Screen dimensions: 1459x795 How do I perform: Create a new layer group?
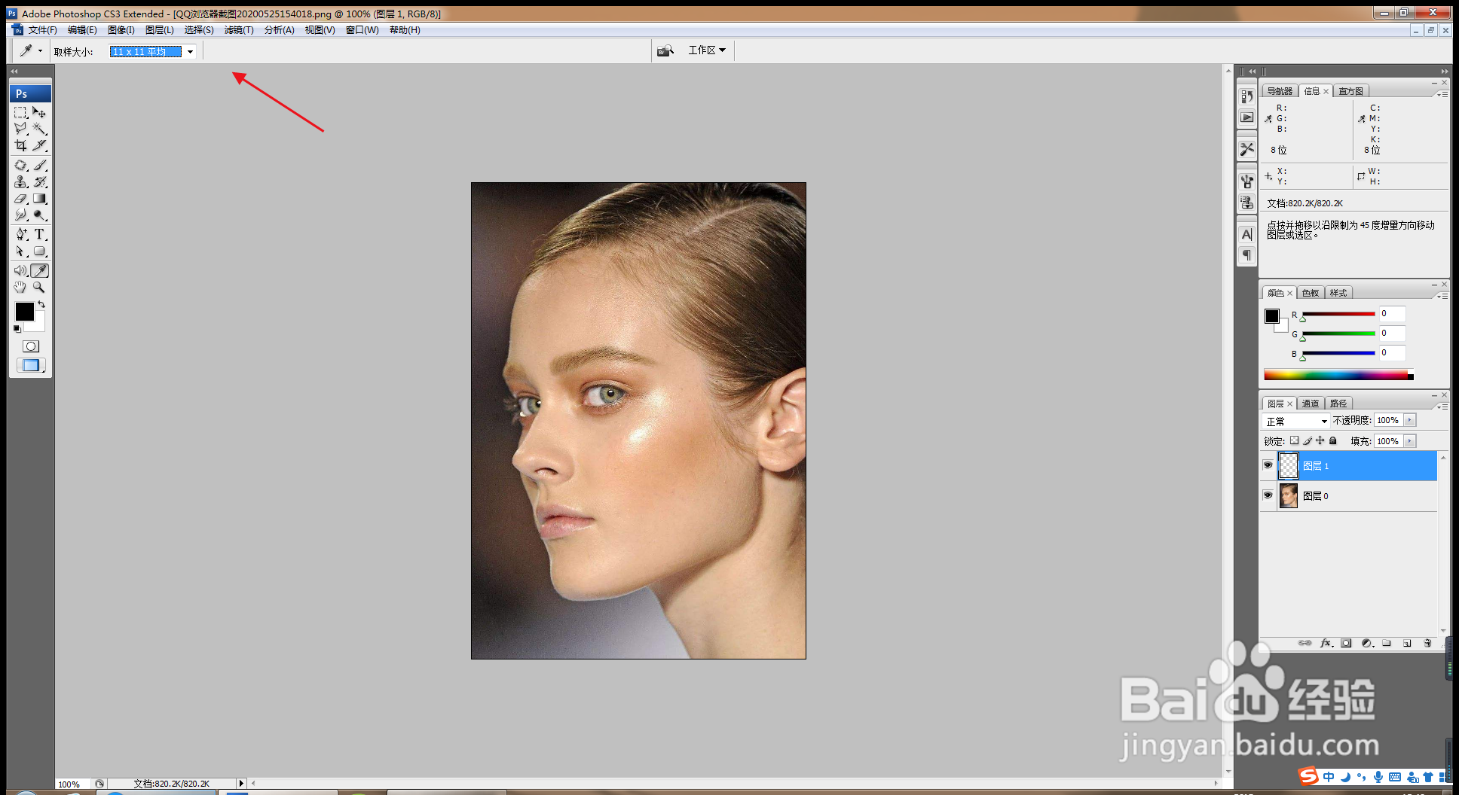point(1387,643)
